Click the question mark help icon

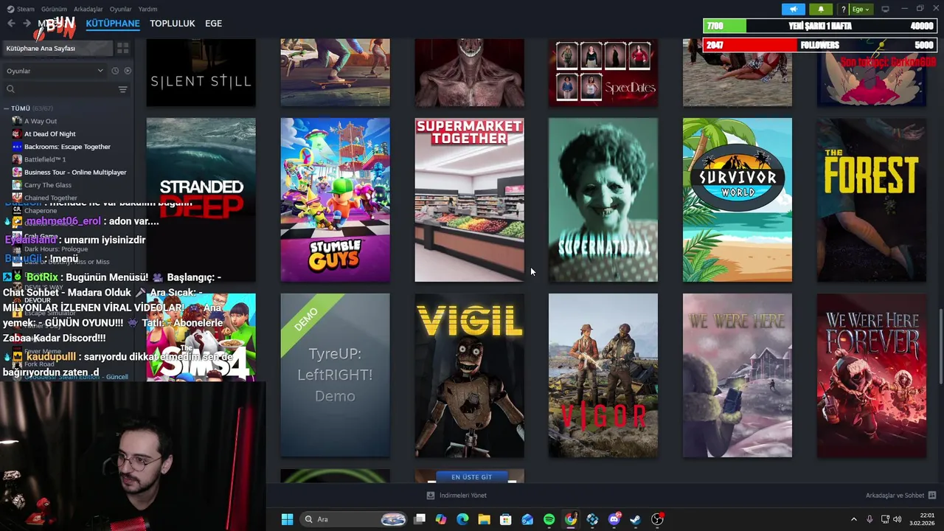[x=843, y=10]
